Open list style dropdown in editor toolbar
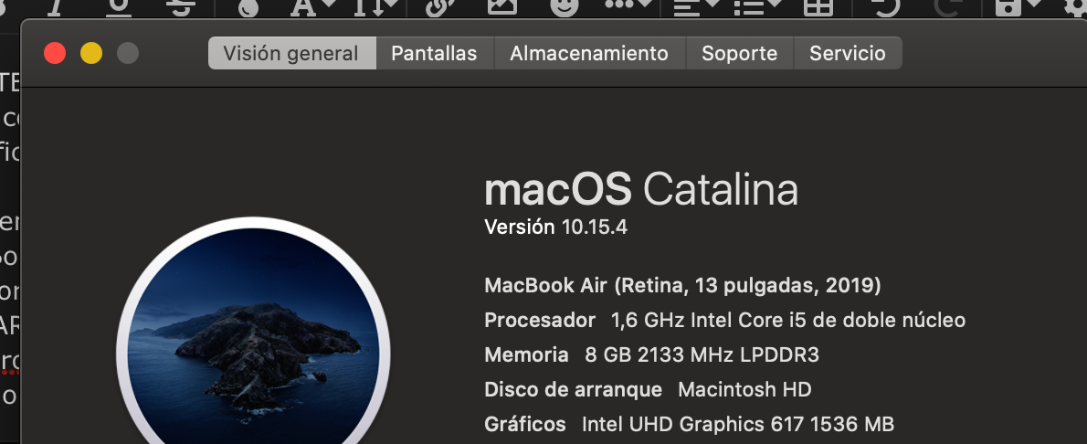 [x=757, y=7]
